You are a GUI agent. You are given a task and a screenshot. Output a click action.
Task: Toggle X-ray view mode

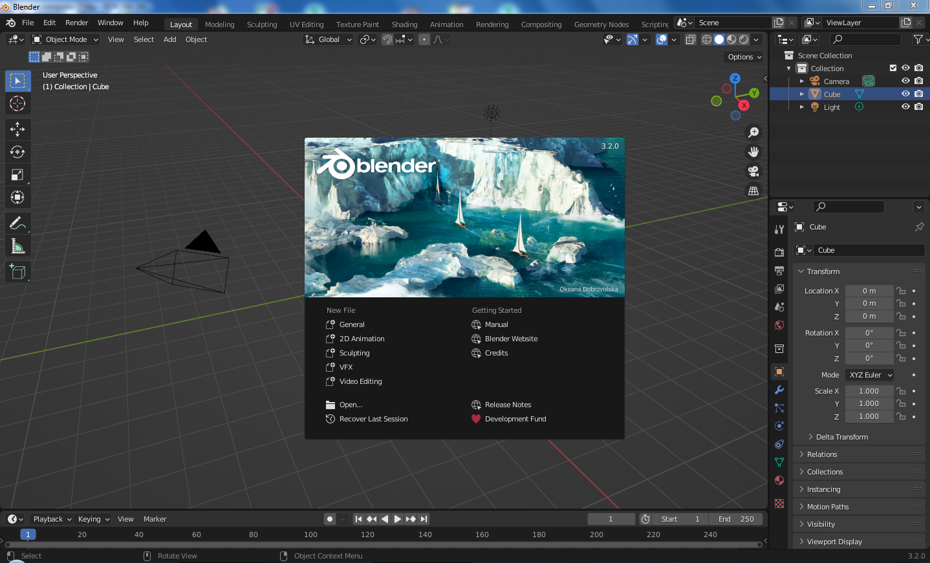tap(690, 39)
